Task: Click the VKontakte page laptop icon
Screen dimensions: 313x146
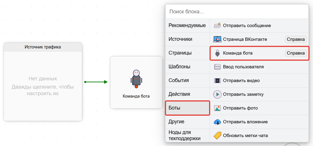Action: click(x=218, y=39)
